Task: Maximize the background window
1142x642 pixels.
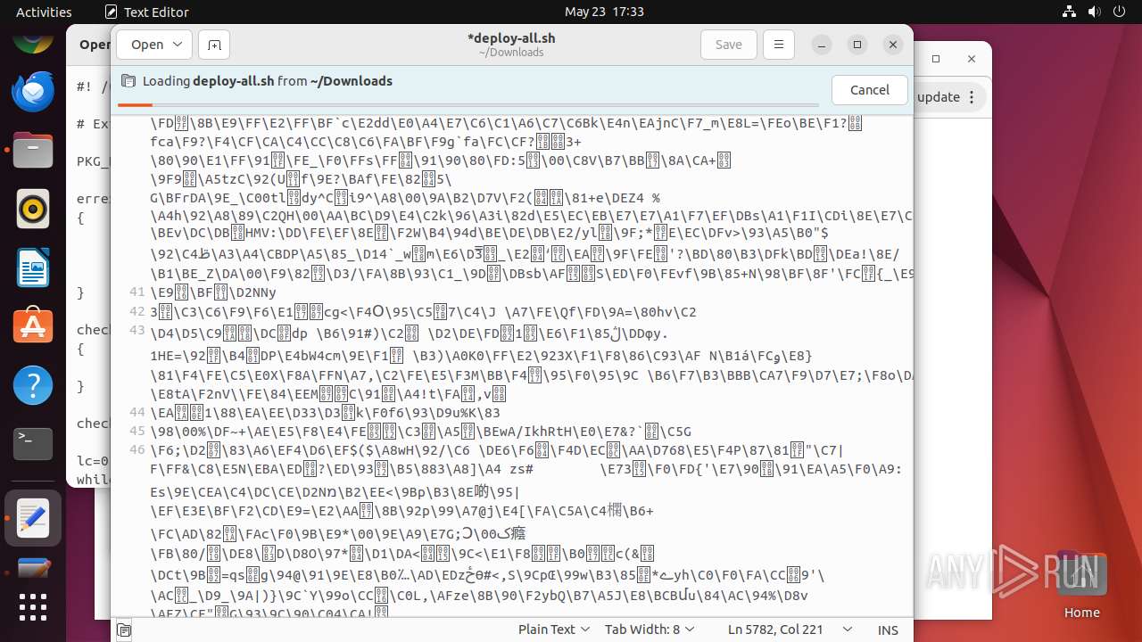Action: coord(936,59)
